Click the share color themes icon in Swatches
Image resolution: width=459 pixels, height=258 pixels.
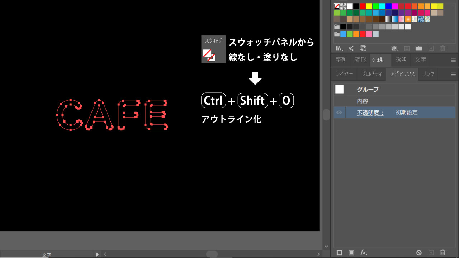click(351, 48)
